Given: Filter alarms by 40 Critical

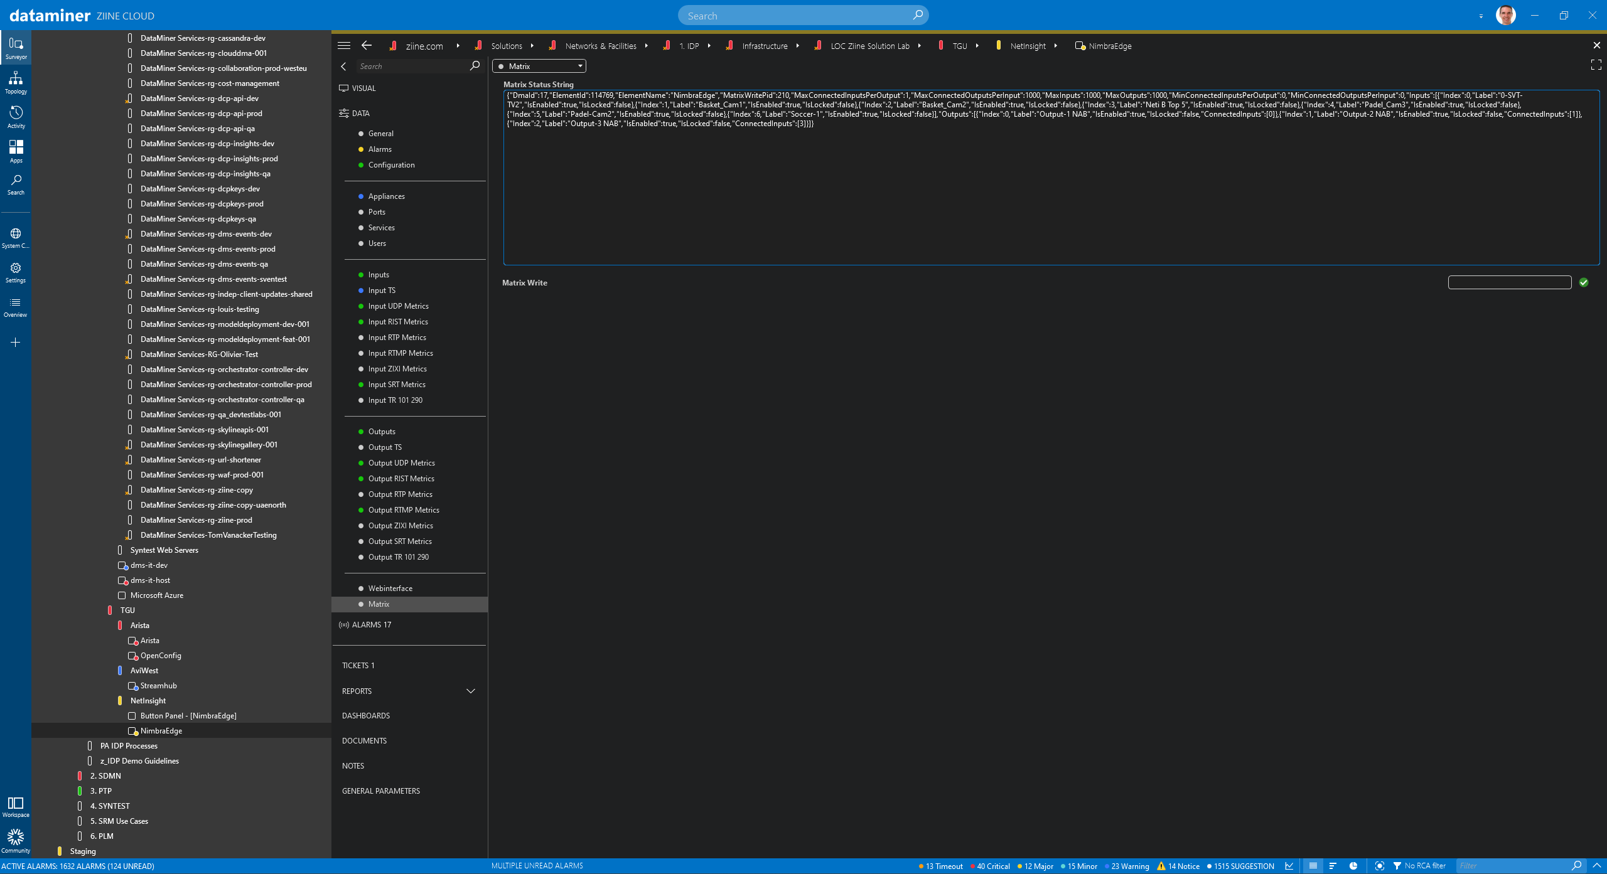Looking at the screenshot, I should [990, 866].
